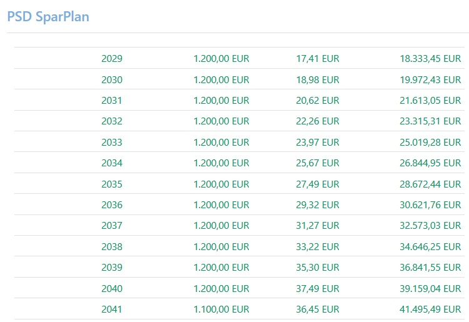Click the 1.100,00 EUR deposit amount
469x322 pixels.
pyautogui.click(x=221, y=309)
